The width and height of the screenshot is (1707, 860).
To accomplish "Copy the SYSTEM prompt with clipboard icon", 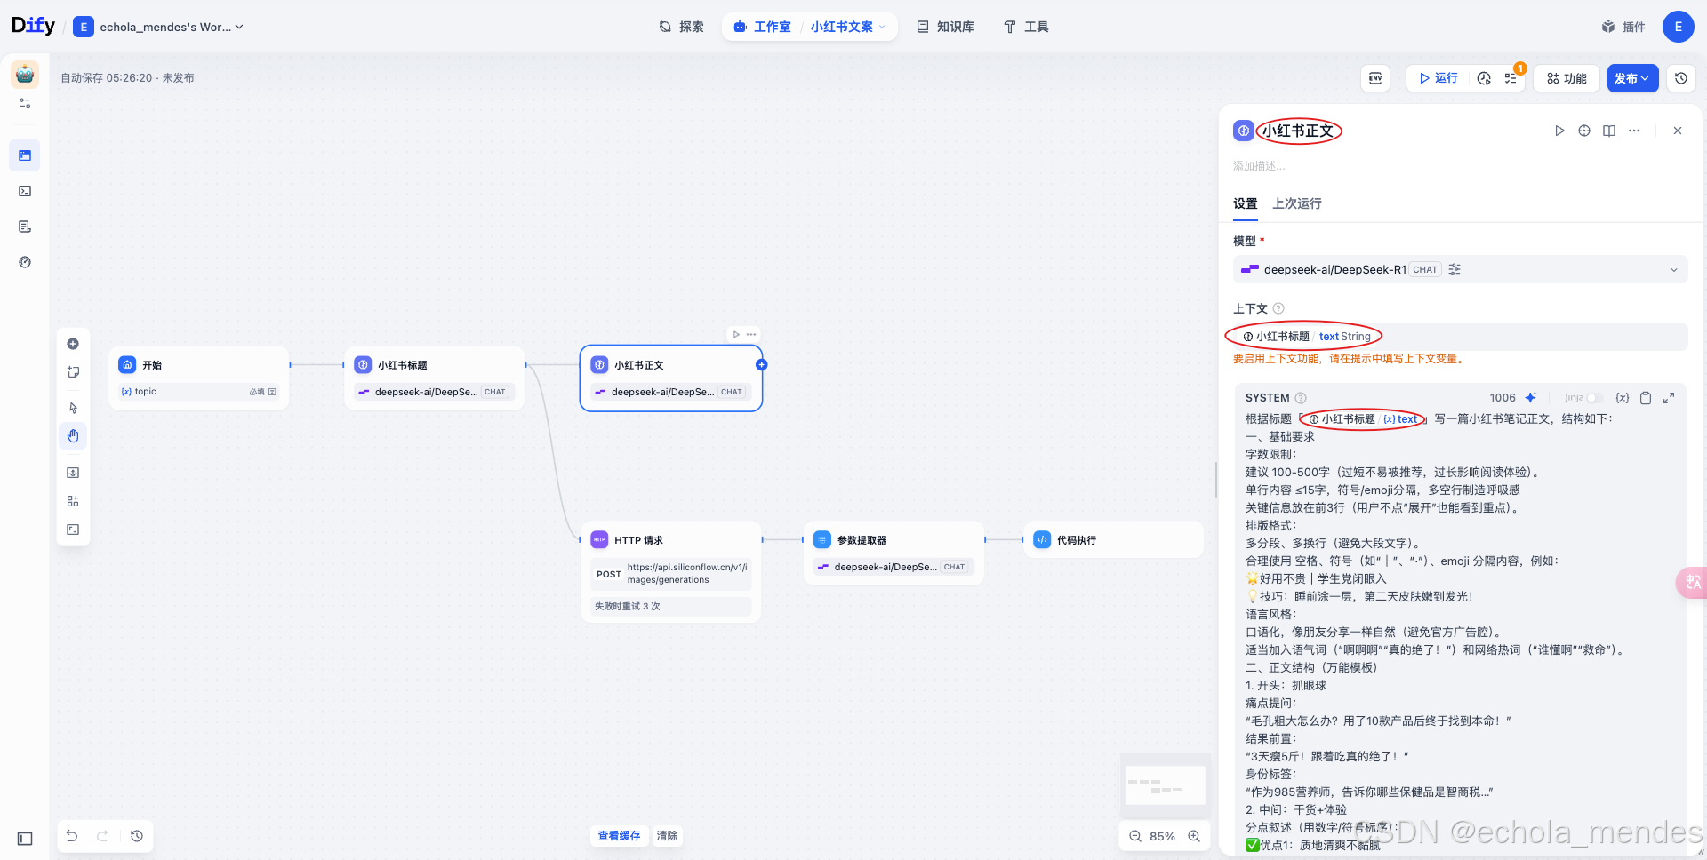I will [x=1646, y=398].
